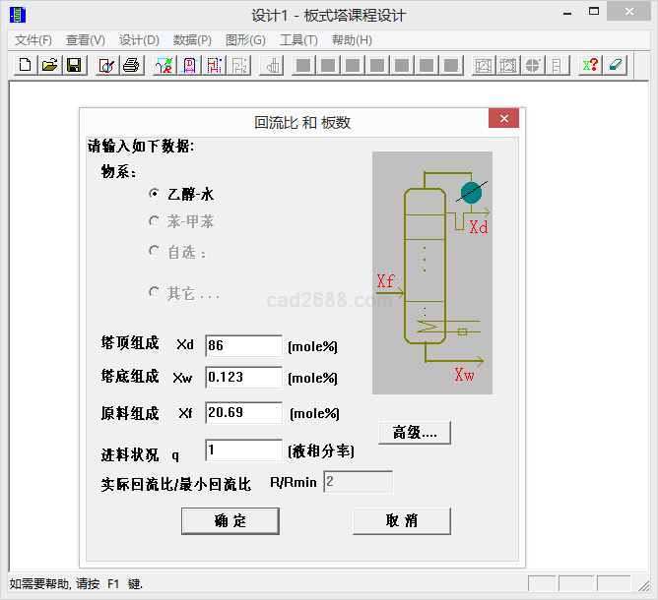Screen dimensions: 658x600
Task: Click the 取消 button
Action: 402,520
